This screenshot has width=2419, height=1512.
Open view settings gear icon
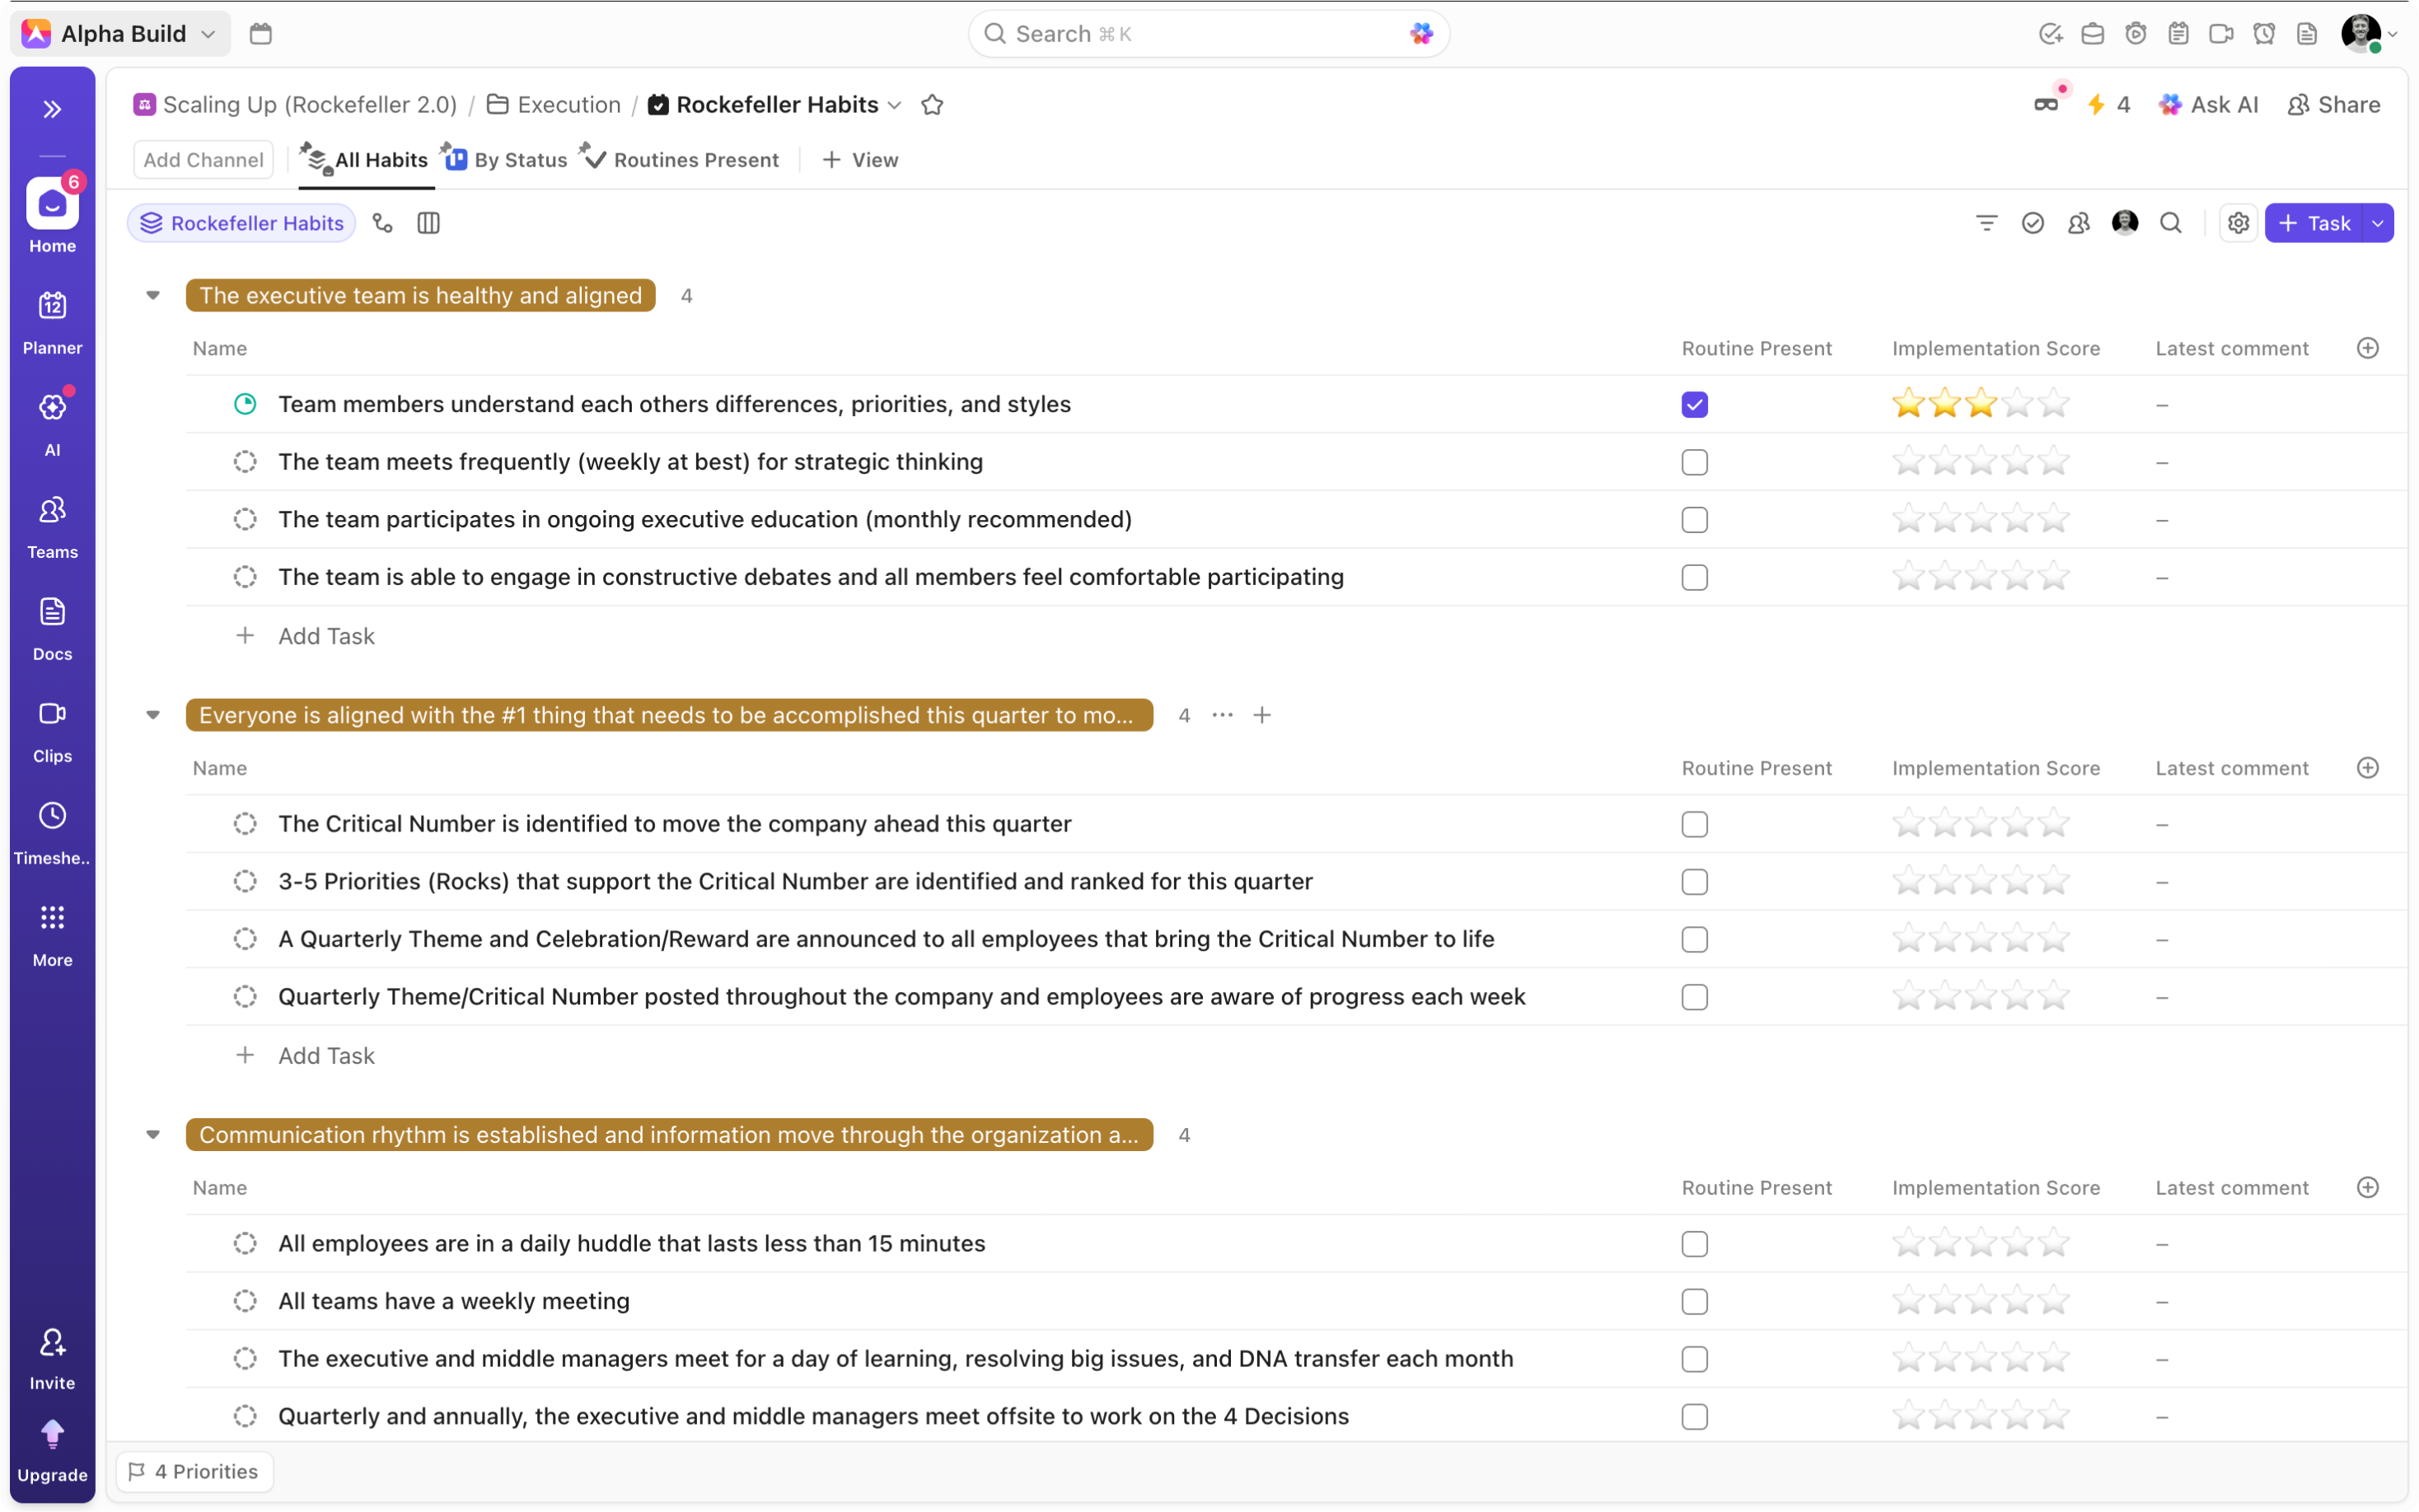2238,223
